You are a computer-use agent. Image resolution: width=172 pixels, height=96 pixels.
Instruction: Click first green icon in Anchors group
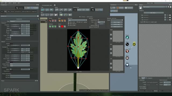[50, 26]
